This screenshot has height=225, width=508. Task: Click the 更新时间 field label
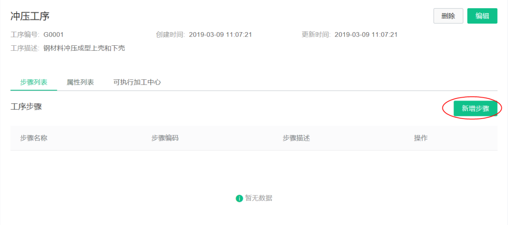point(316,34)
